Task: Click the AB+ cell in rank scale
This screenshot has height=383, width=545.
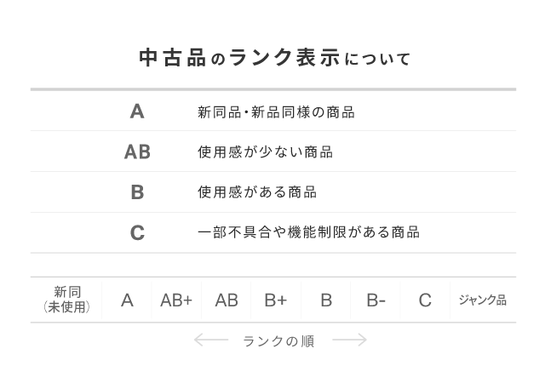Action: tap(176, 300)
